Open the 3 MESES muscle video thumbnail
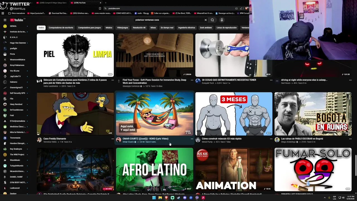The image size is (357, 201). (234, 114)
